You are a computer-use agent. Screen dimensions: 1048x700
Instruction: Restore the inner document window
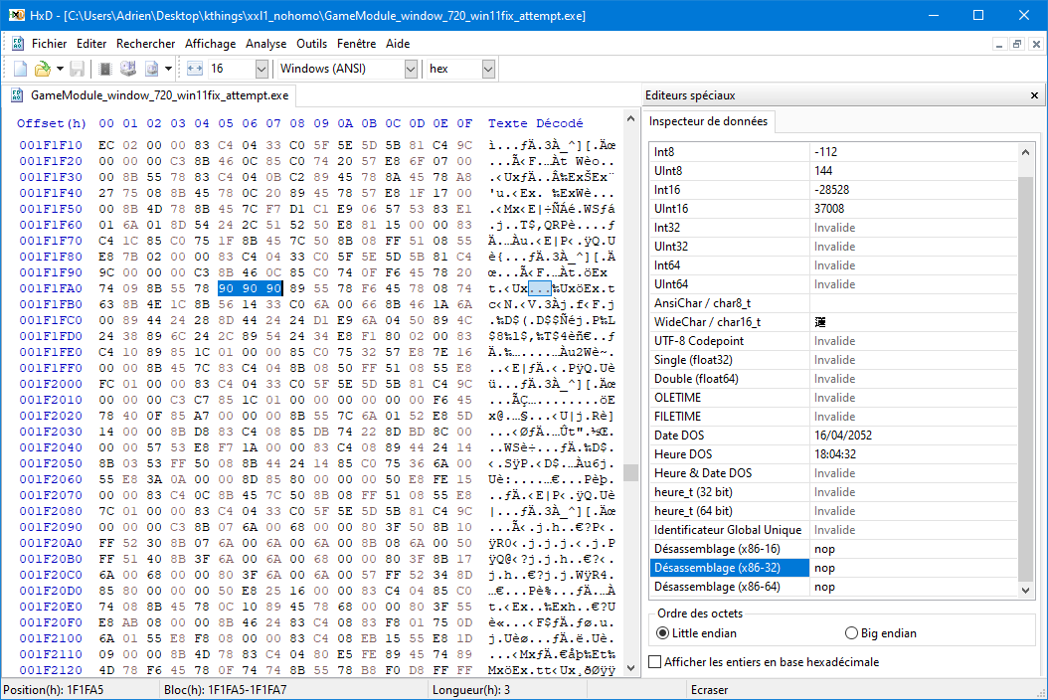[1017, 44]
